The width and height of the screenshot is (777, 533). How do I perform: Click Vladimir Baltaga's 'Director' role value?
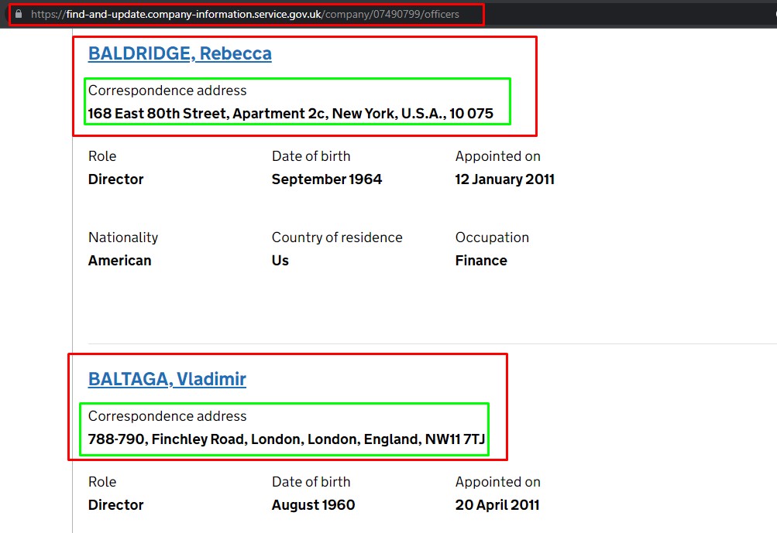[115, 505]
